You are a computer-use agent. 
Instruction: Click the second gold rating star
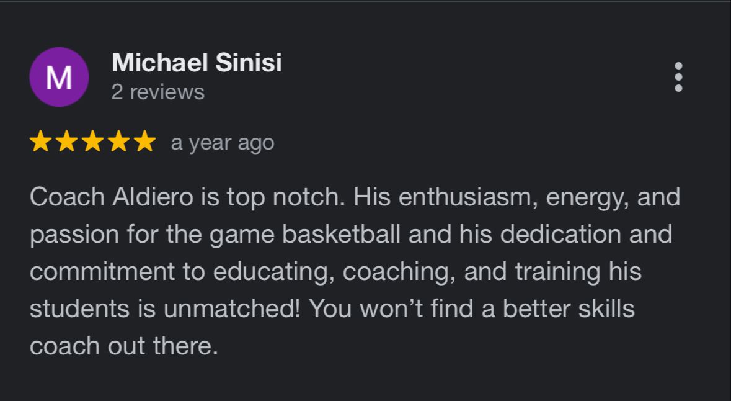[66, 142]
